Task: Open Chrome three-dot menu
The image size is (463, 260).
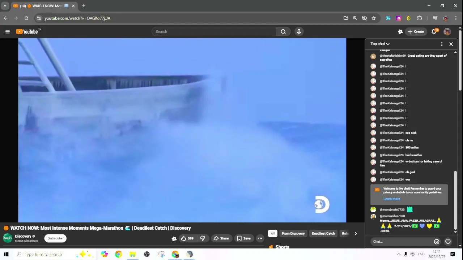Action: coord(455,18)
